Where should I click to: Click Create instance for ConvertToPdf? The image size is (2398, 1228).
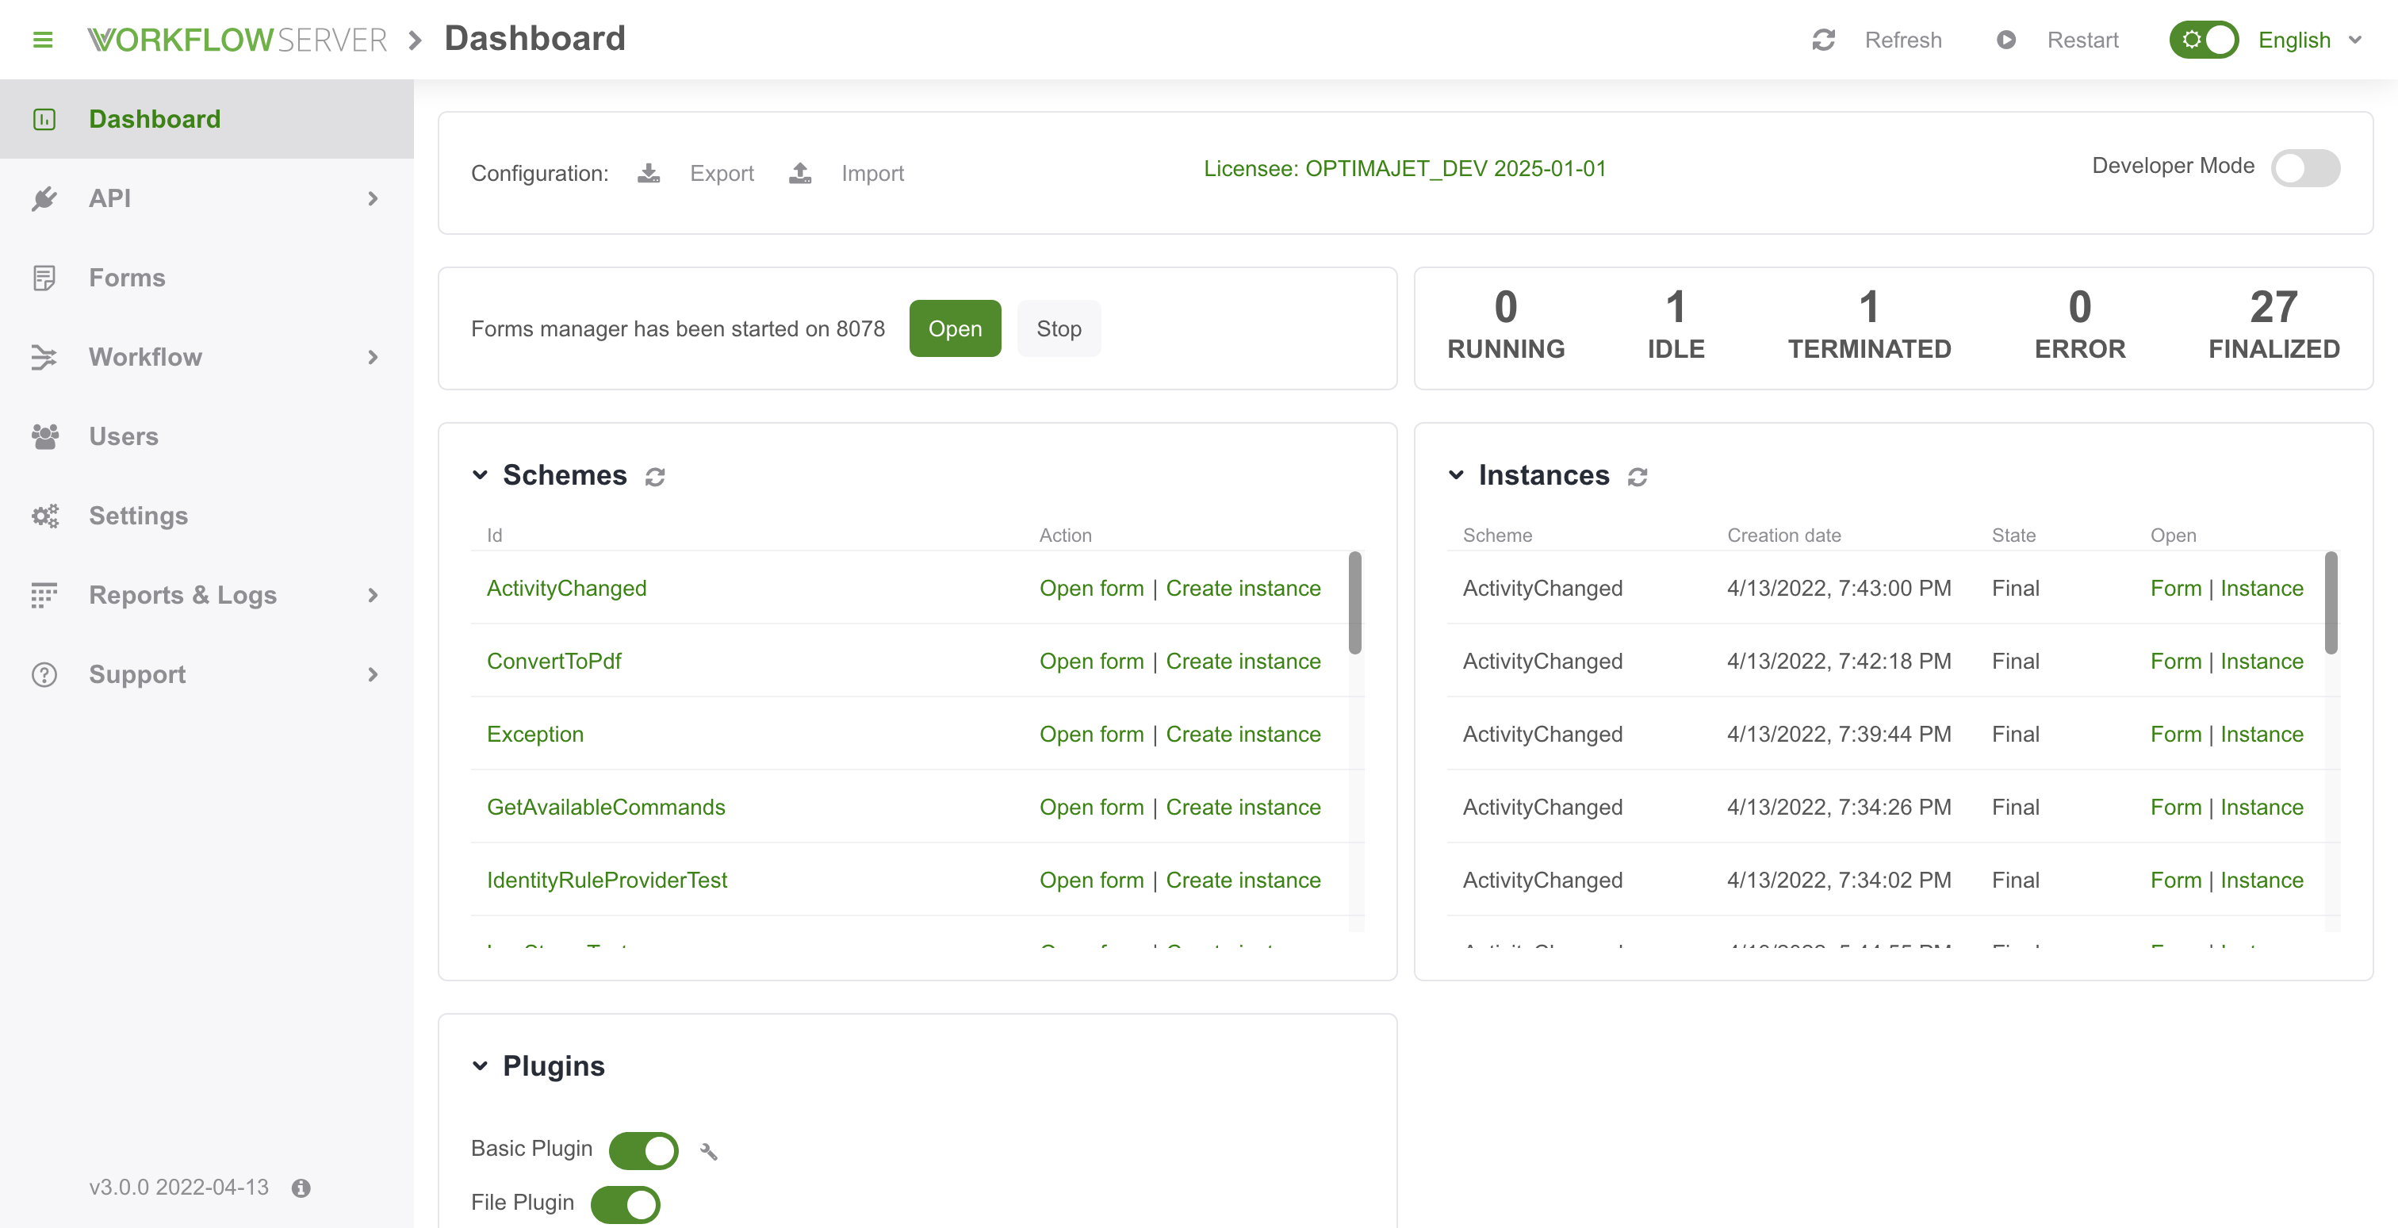coord(1243,661)
